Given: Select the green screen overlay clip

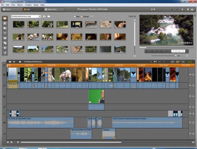Looking at the screenshot, I should click(96, 96).
